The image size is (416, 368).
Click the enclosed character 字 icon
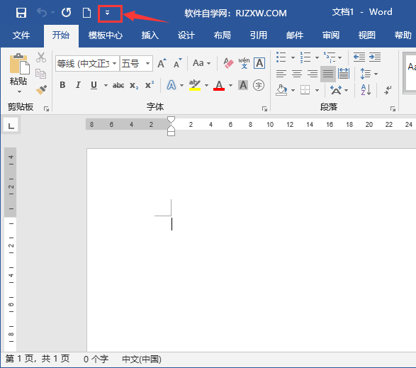[x=259, y=85]
